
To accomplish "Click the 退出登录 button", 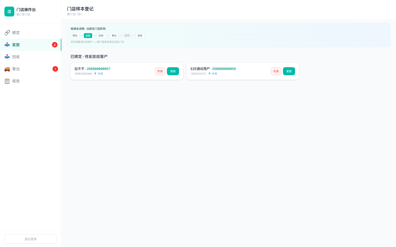I will [x=31, y=239].
